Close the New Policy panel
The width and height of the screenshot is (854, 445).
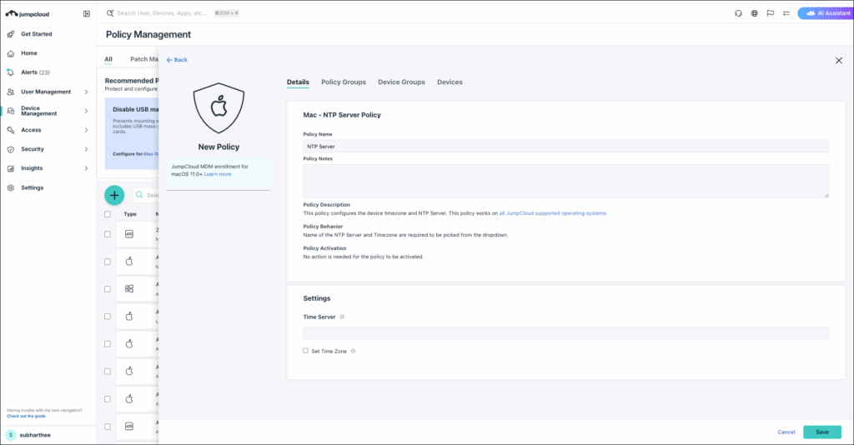[x=838, y=60]
